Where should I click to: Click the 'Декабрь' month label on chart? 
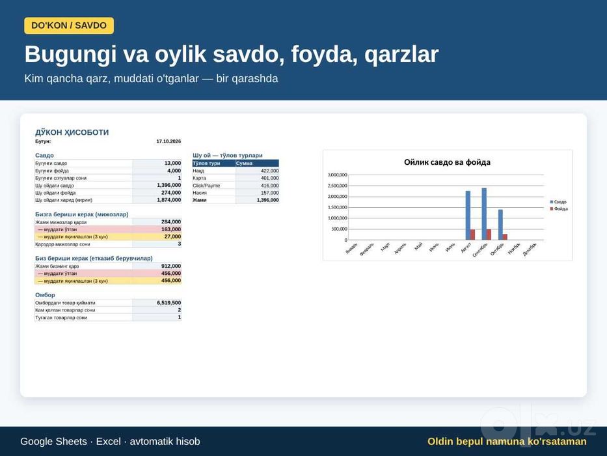coord(530,249)
